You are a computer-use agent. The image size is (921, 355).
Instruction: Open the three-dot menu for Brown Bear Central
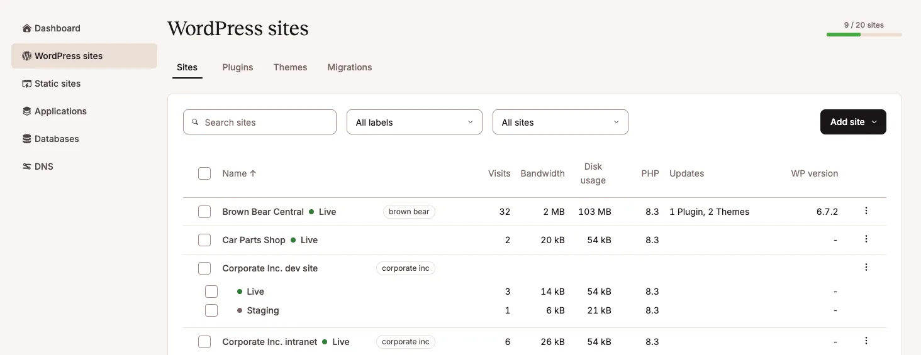coord(866,211)
